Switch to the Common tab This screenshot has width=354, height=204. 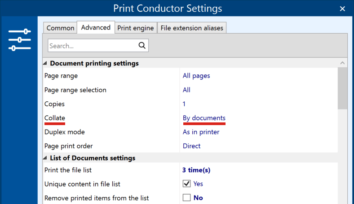pos(60,28)
